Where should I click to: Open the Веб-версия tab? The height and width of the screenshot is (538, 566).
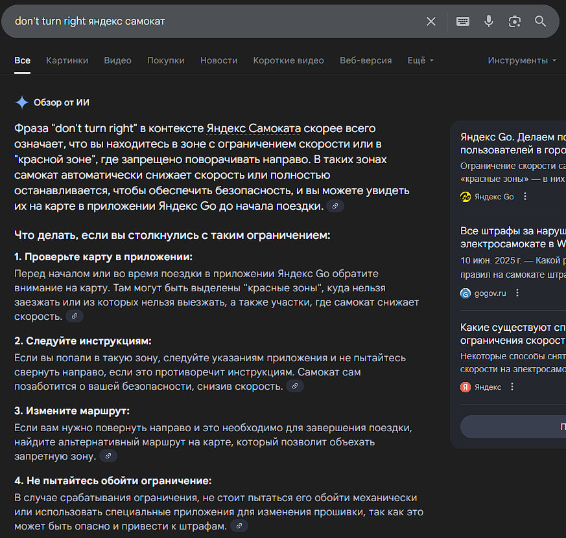pyautogui.click(x=366, y=60)
